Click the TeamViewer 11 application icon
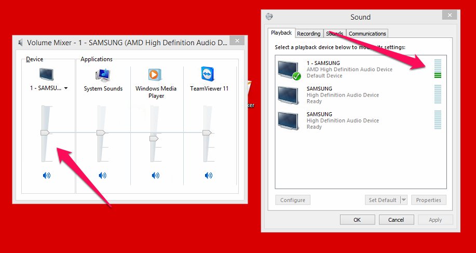Viewport: 476px width, 253px height. point(208,74)
